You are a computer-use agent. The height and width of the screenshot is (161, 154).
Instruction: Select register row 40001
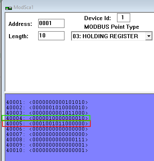47,102
